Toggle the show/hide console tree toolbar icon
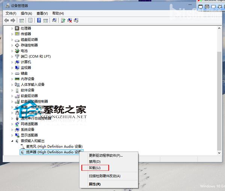Viewport: 225px width, 191px height. click(22, 21)
